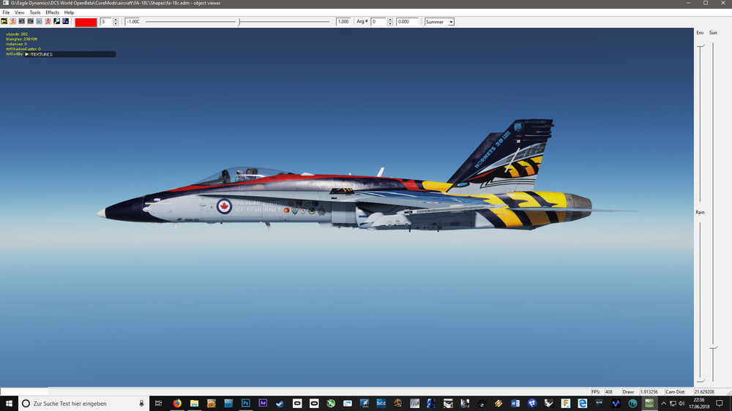Open Steam from the taskbar
Viewport: 732px width, 411px height.
[280, 404]
